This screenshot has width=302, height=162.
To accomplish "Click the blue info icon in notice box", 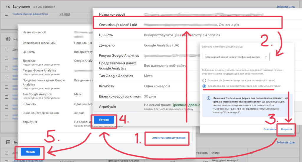I will (x=209, y=98).
